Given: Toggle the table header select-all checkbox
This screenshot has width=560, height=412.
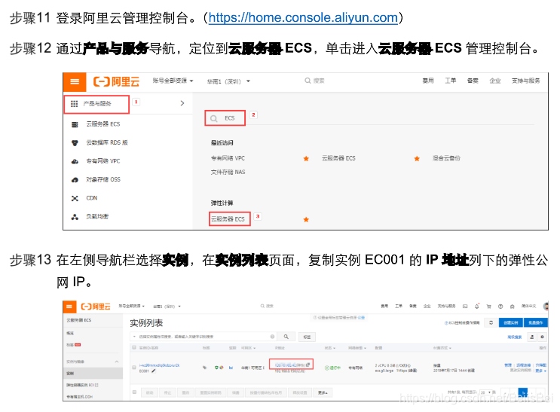Looking at the screenshot, I should coord(134,347).
